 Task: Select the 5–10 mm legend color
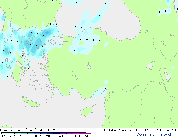pos(31,133)
